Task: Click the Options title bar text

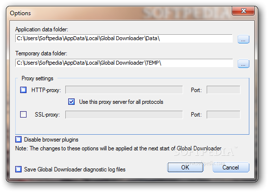Action: 20,13
